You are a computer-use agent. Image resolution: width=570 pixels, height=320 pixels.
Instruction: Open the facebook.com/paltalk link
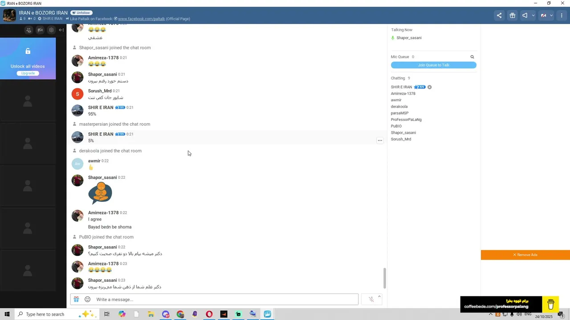coord(141,19)
